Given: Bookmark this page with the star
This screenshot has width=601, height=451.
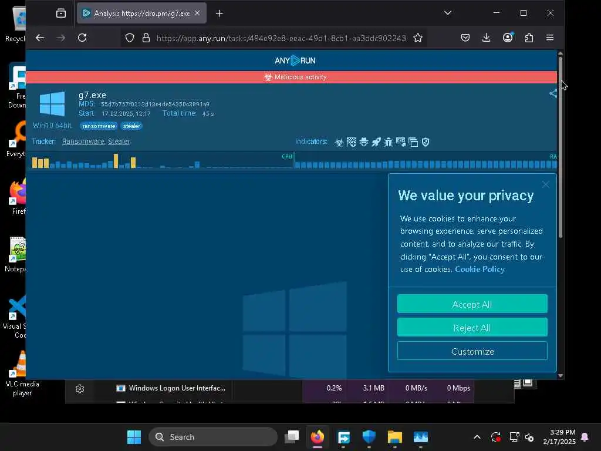Looking at the screenshot, I should point(418,38).
